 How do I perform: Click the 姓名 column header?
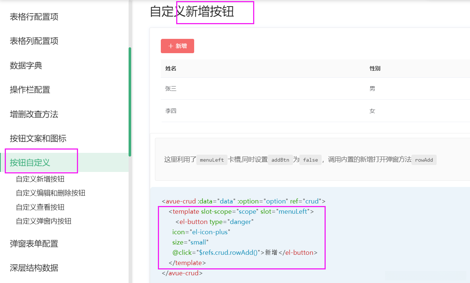pos(171,69)
